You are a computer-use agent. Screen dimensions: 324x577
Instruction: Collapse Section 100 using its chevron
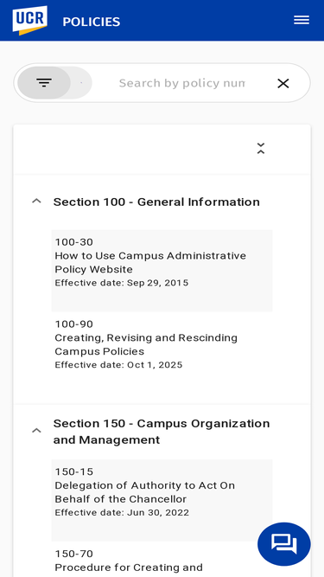36,201
